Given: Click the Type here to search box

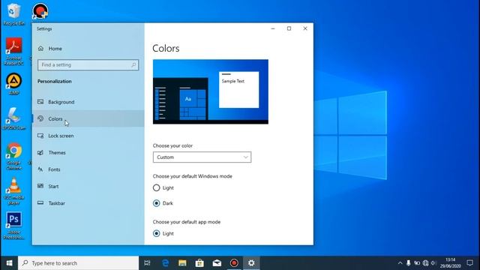Looking at the screenshot, I should click(x=78, y=263).
